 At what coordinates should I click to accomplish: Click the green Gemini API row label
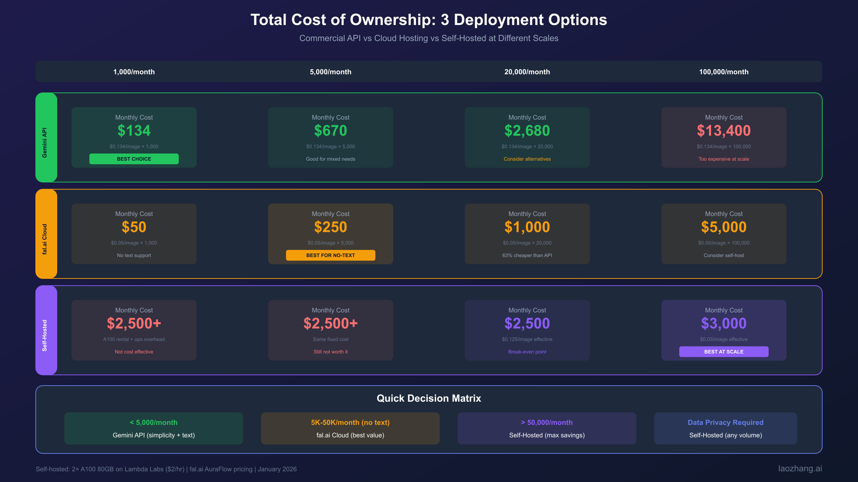(46, 137)
